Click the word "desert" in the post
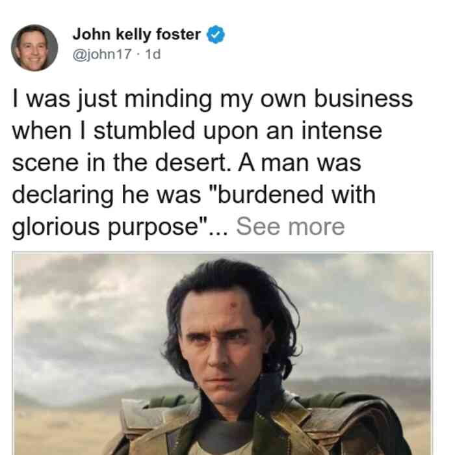Image resolution: width=455 pixels, height=455 pixels. (191, 162)
